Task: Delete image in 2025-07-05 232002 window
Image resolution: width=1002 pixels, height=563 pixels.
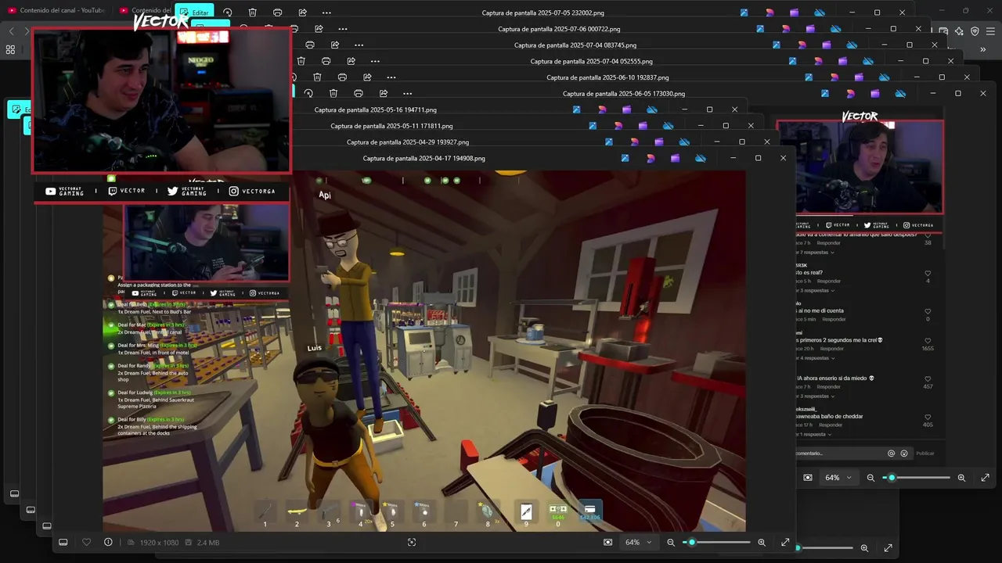Action: (x=253, y=13)
